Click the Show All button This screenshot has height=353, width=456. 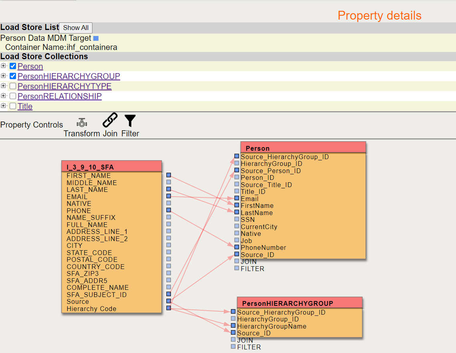point(76,28)
